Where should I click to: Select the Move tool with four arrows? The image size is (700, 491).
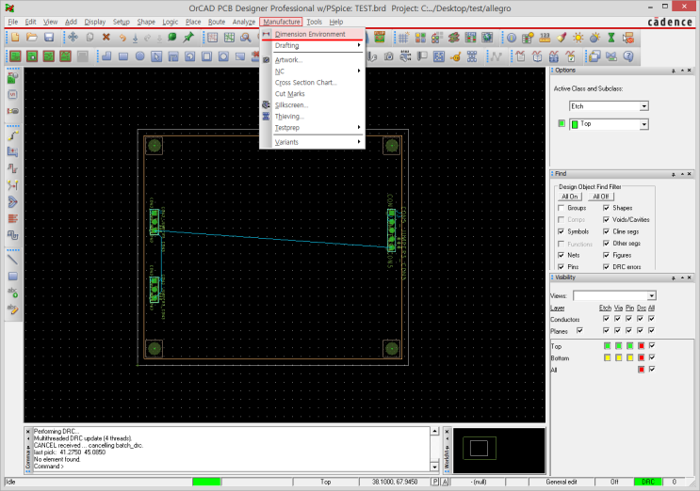(x=73, y=38)
